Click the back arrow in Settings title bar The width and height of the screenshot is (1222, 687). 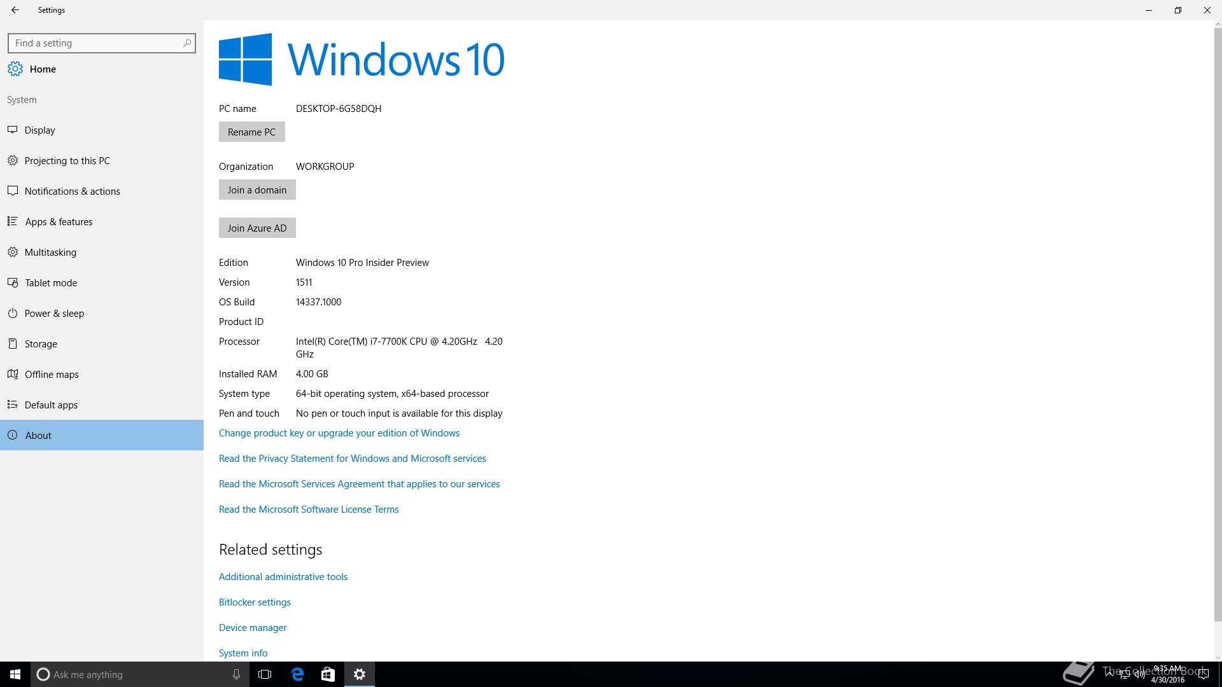pyautogui.click(x=15, y=10)
